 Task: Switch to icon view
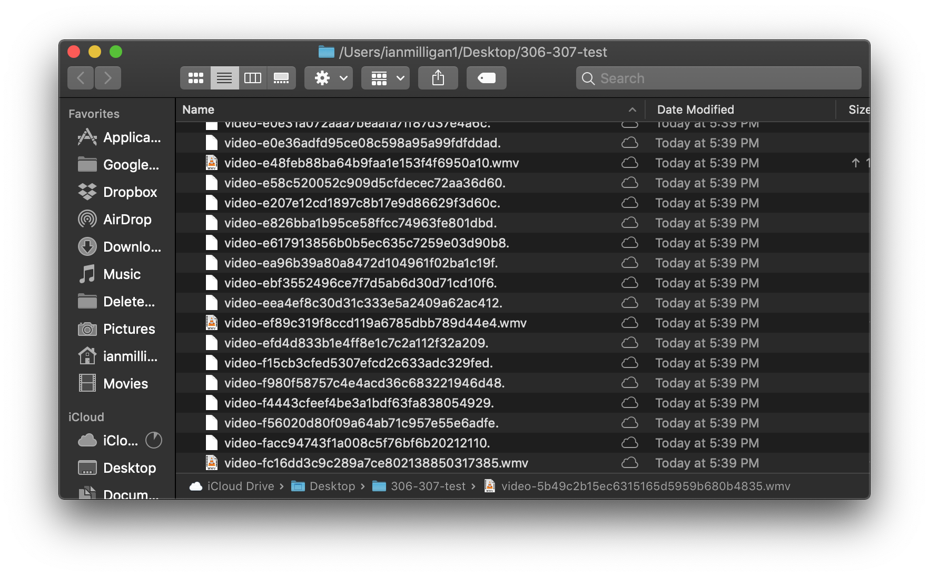click(195, 78)
